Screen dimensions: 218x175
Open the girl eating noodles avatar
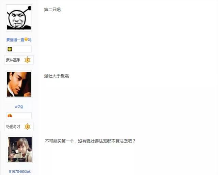pos(20,149)
